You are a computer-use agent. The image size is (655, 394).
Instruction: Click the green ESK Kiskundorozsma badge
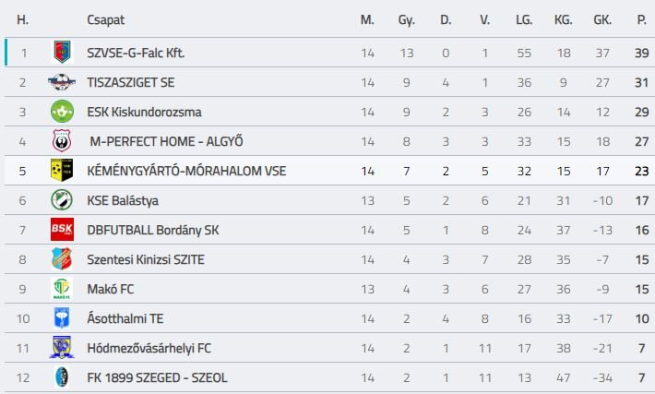point(62,112)
